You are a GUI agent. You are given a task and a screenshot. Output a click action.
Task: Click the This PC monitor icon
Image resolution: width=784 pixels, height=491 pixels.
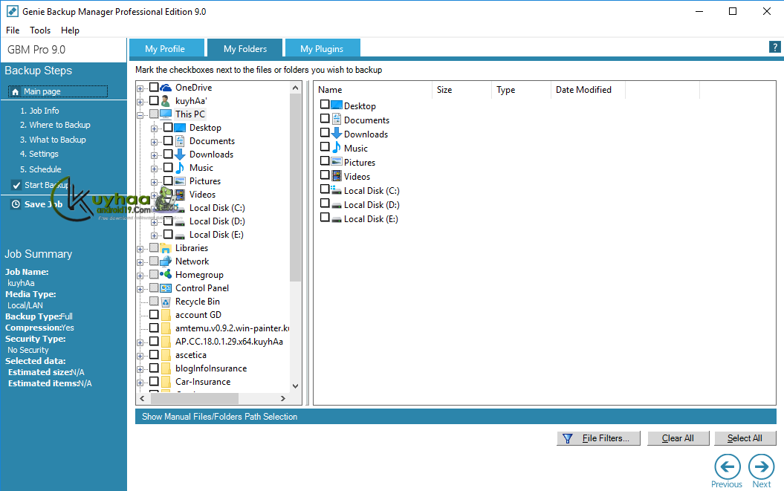(166, 114)
